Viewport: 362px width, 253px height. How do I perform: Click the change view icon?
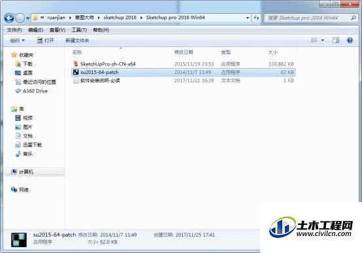tap(314, 41)
